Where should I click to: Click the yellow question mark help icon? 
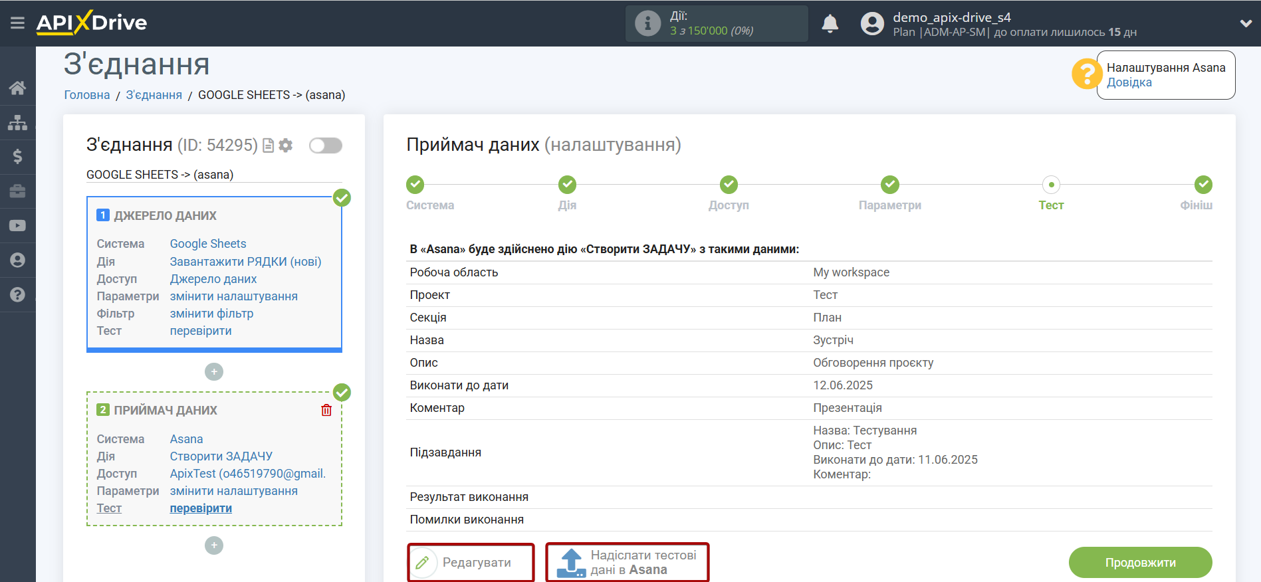1087,74
